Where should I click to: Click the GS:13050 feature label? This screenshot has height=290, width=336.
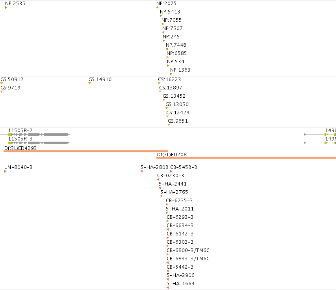point(177,104)
